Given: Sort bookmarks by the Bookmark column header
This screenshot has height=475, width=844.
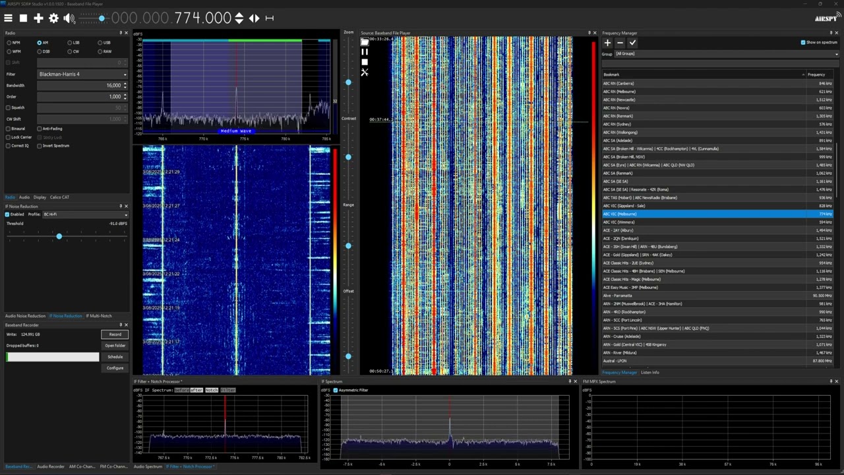Looking at the screenshot, I should 704,75.
